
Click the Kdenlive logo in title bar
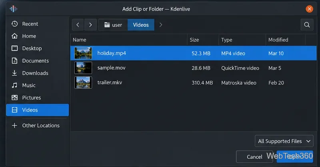tap(14, 9)
